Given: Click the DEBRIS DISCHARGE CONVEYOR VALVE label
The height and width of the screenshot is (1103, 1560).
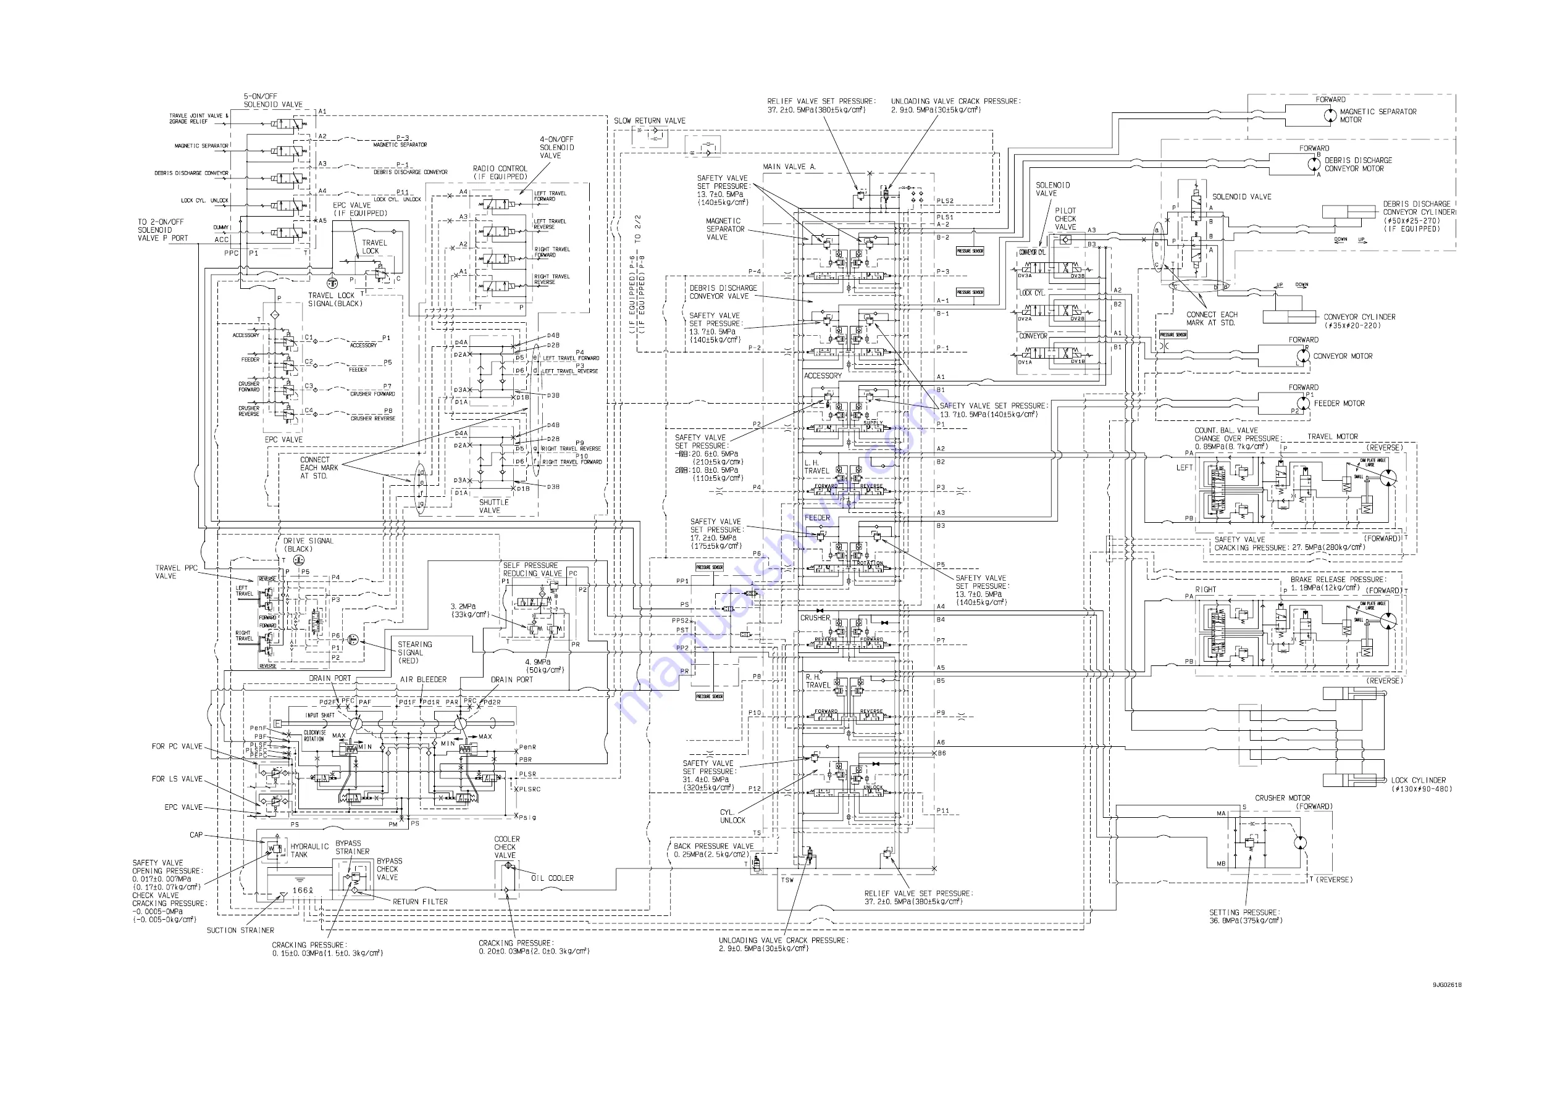Looking at the screenshot, I should [723, 292].
